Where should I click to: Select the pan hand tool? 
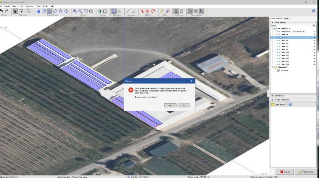pos(39,11)
